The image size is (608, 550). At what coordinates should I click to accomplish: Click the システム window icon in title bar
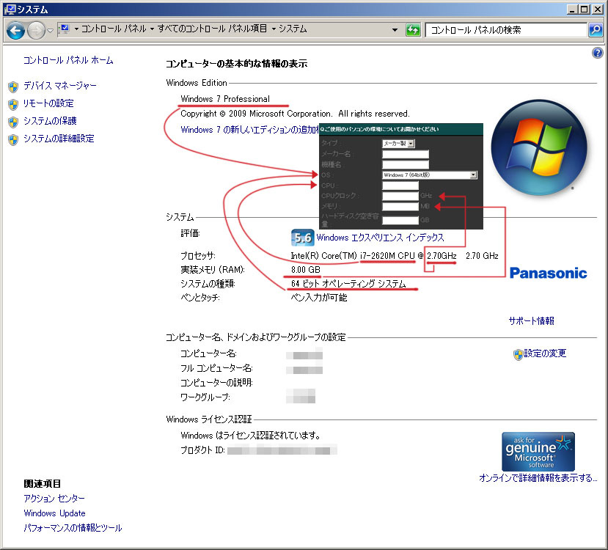[10, 10]
